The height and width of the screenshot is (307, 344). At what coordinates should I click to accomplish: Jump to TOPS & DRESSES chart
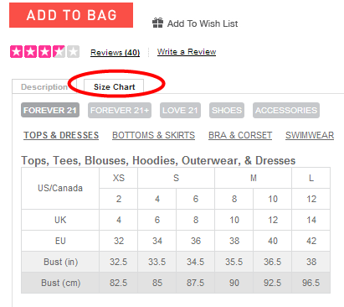(x=61, y=135)
